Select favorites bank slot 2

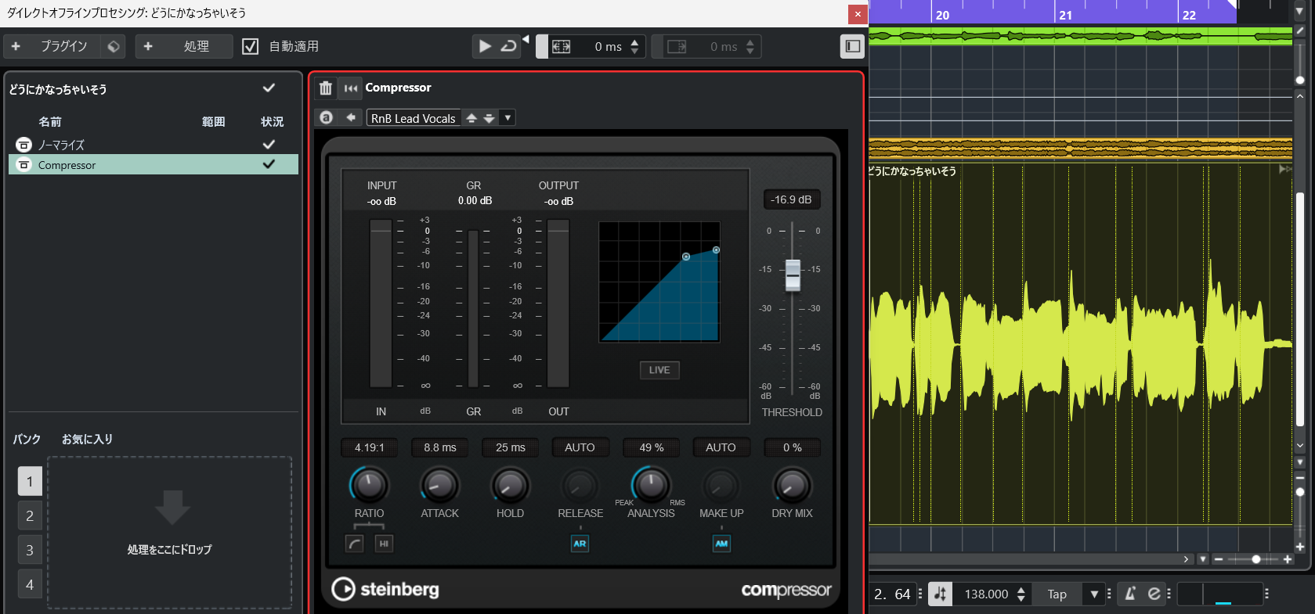click(30, 515)
